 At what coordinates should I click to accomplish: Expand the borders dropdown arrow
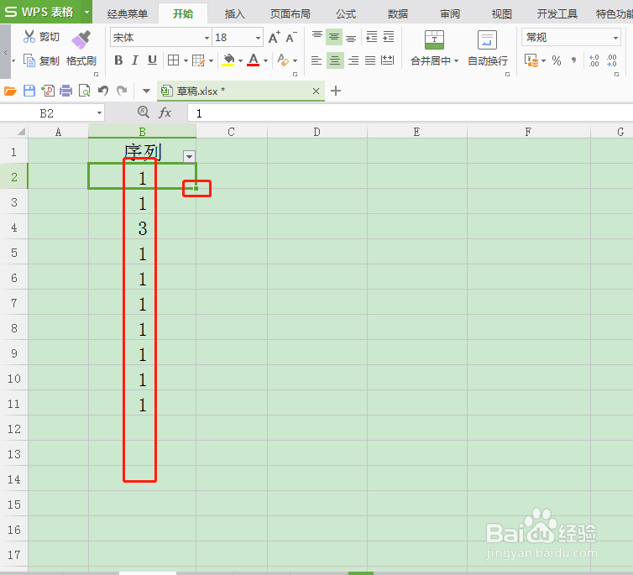pos(186,61)
